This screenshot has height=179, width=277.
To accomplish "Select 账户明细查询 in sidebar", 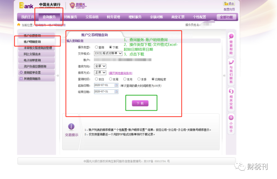I will 37,42.
